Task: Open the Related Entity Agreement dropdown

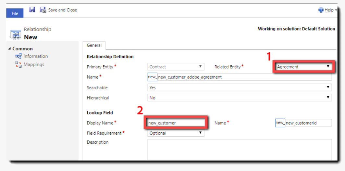Action: tap(304, 67)
